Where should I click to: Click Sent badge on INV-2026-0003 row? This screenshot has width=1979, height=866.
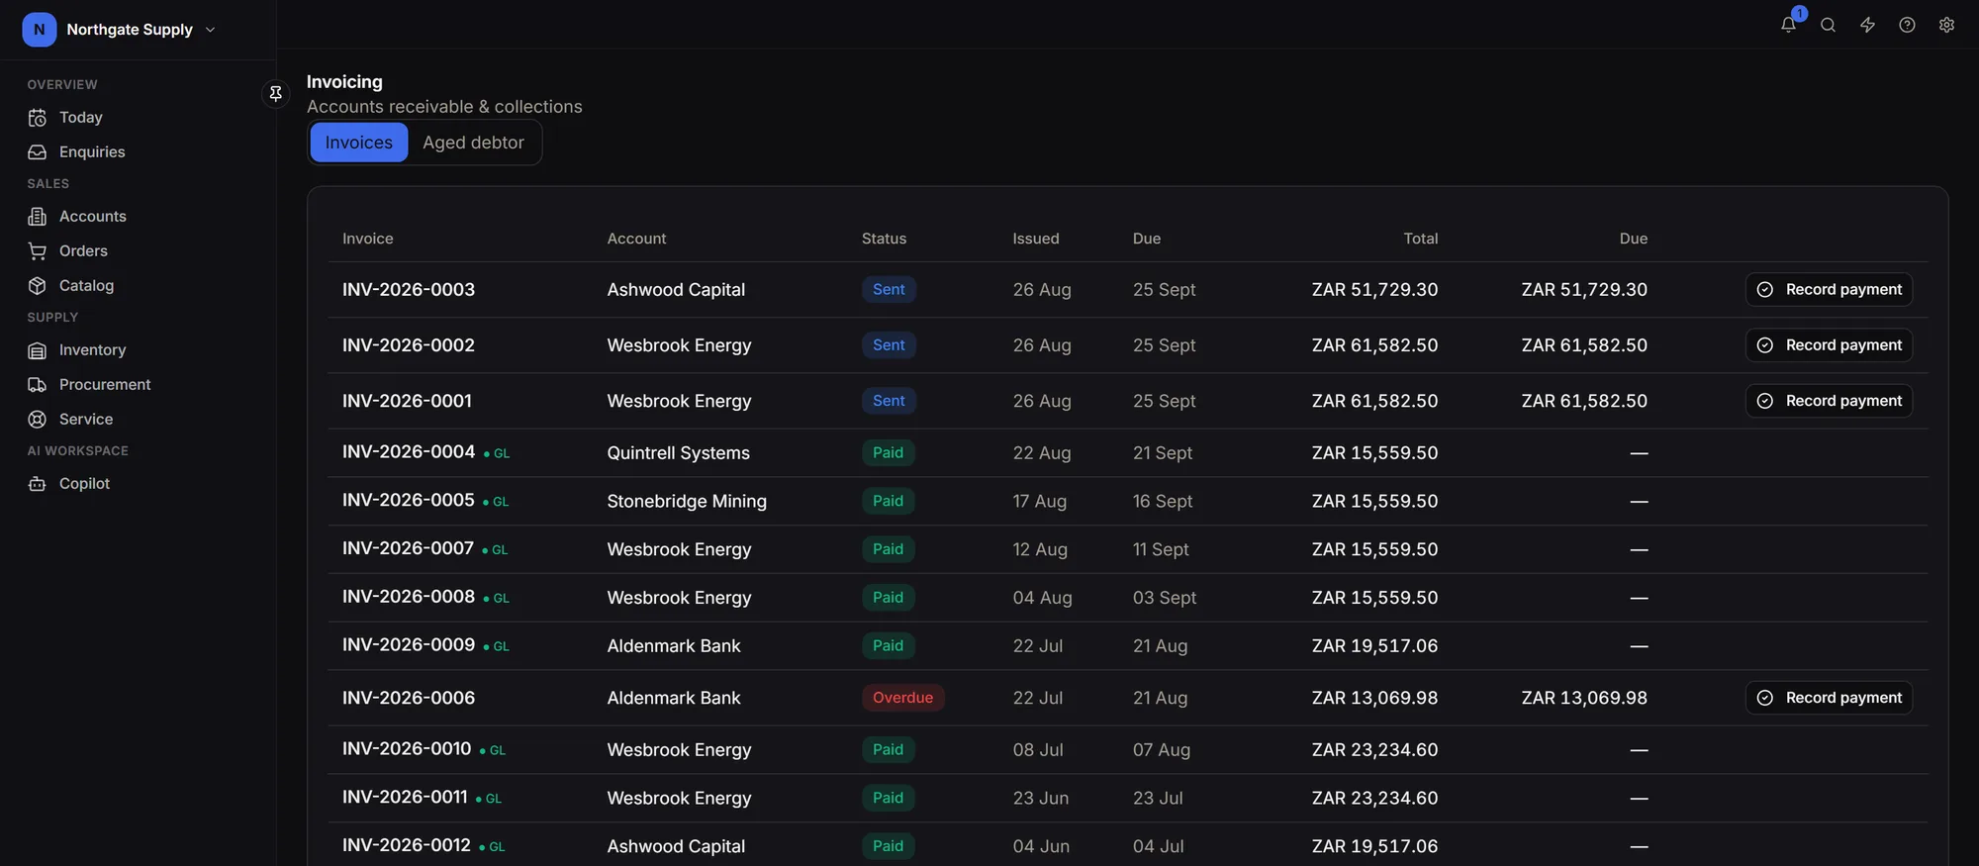[889, 290]
